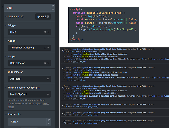The image size is (169, 128).
Task: Click the info badge on third log object
Action: 100,88
